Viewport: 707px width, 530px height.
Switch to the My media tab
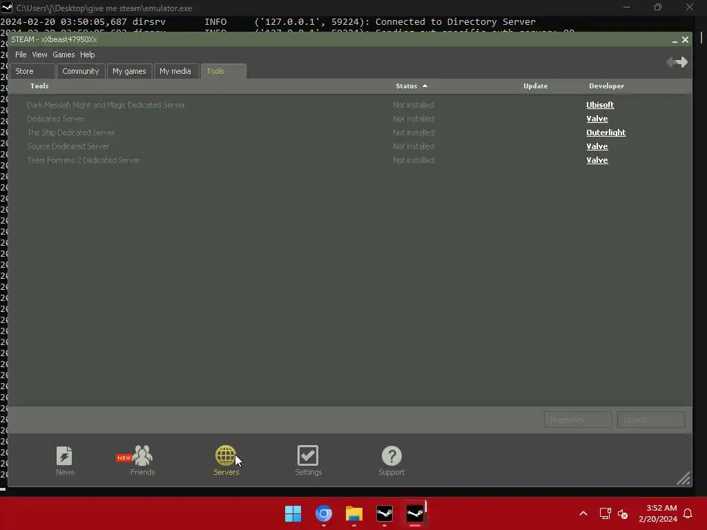pyautogui.click(x=175, y=71)
